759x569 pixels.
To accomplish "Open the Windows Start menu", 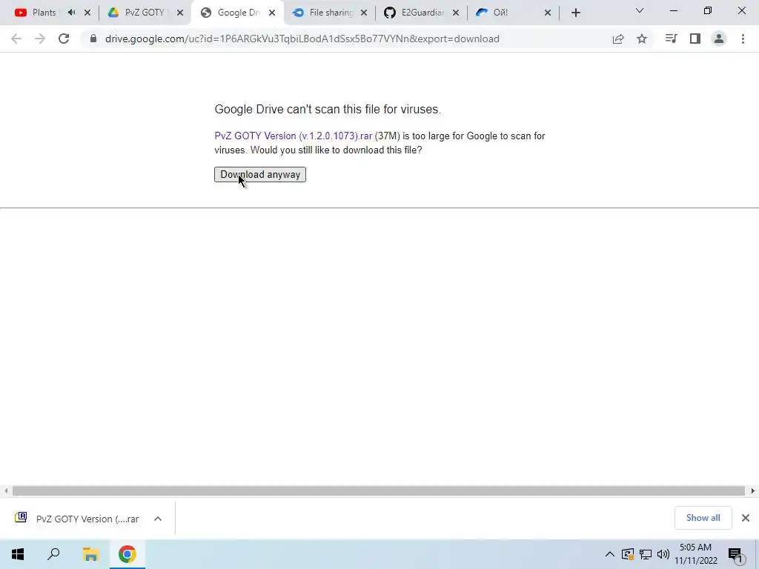I will tap(18, 554).
